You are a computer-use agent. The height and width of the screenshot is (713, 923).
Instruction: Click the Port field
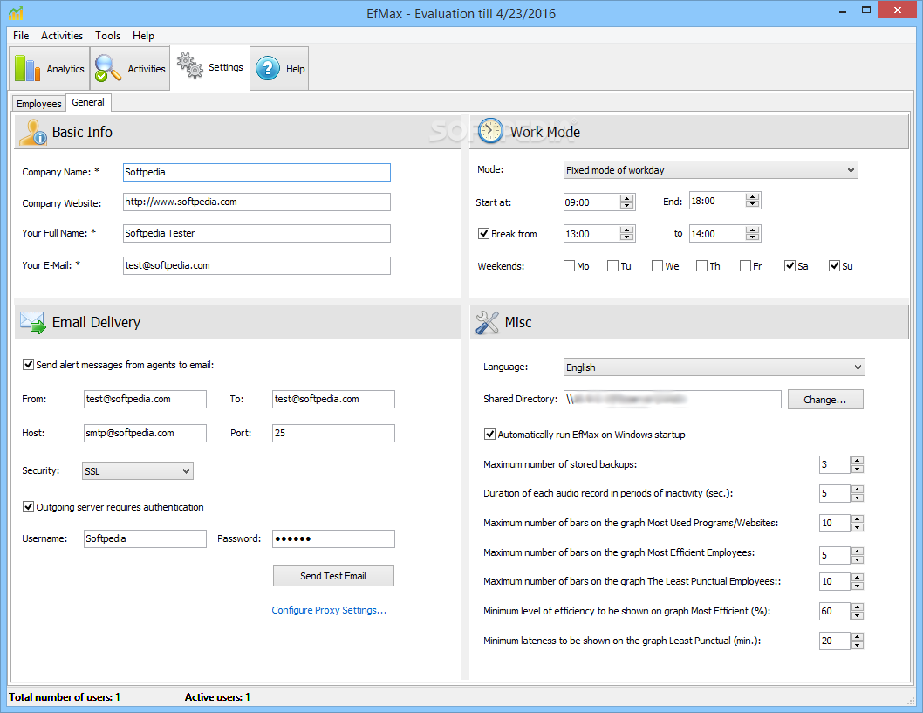point(334,434)
